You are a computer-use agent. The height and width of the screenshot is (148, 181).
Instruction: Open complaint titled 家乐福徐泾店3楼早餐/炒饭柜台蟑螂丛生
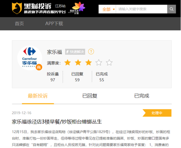pos(57,122)
